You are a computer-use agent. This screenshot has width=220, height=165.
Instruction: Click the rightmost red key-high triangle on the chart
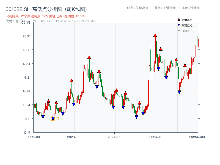[185, 65]
